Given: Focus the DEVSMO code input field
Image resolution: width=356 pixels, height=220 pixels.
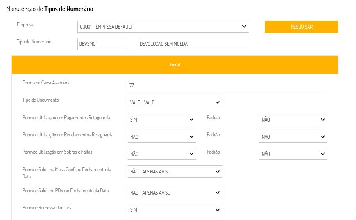Looking at the screenshot, I should pos(102,44).
